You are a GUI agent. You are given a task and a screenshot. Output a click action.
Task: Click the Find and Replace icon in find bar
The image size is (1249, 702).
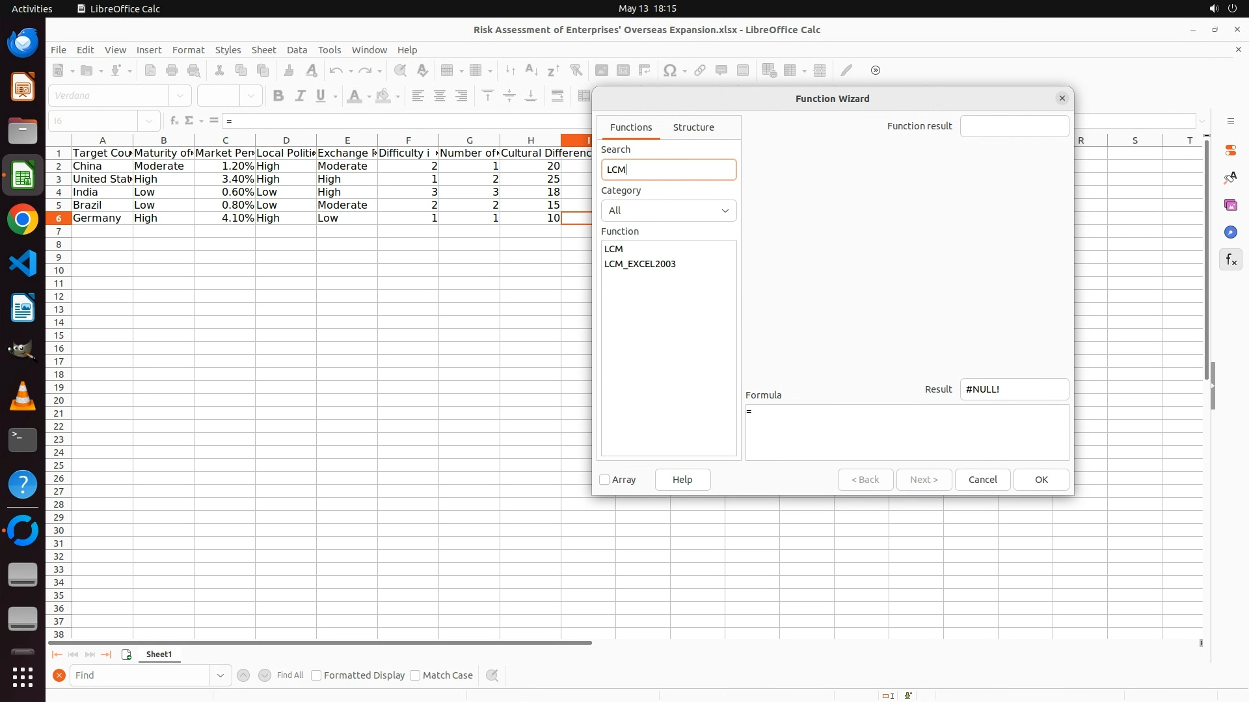(x=492, y=675)
